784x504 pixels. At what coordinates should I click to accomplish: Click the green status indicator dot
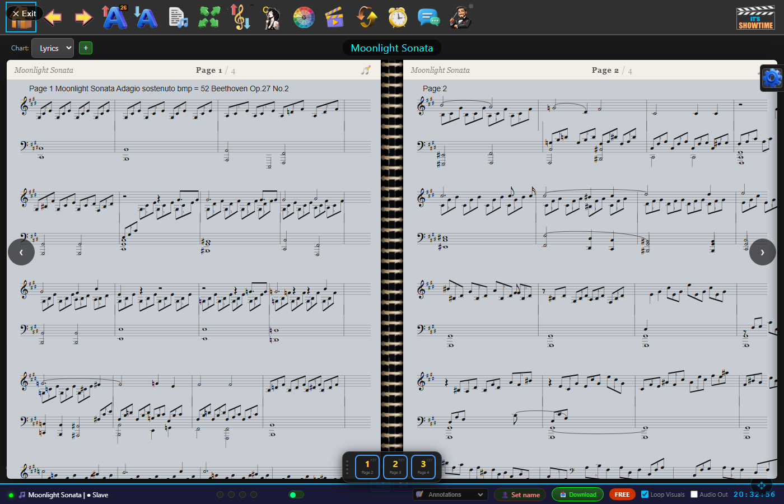click(11, 495)
